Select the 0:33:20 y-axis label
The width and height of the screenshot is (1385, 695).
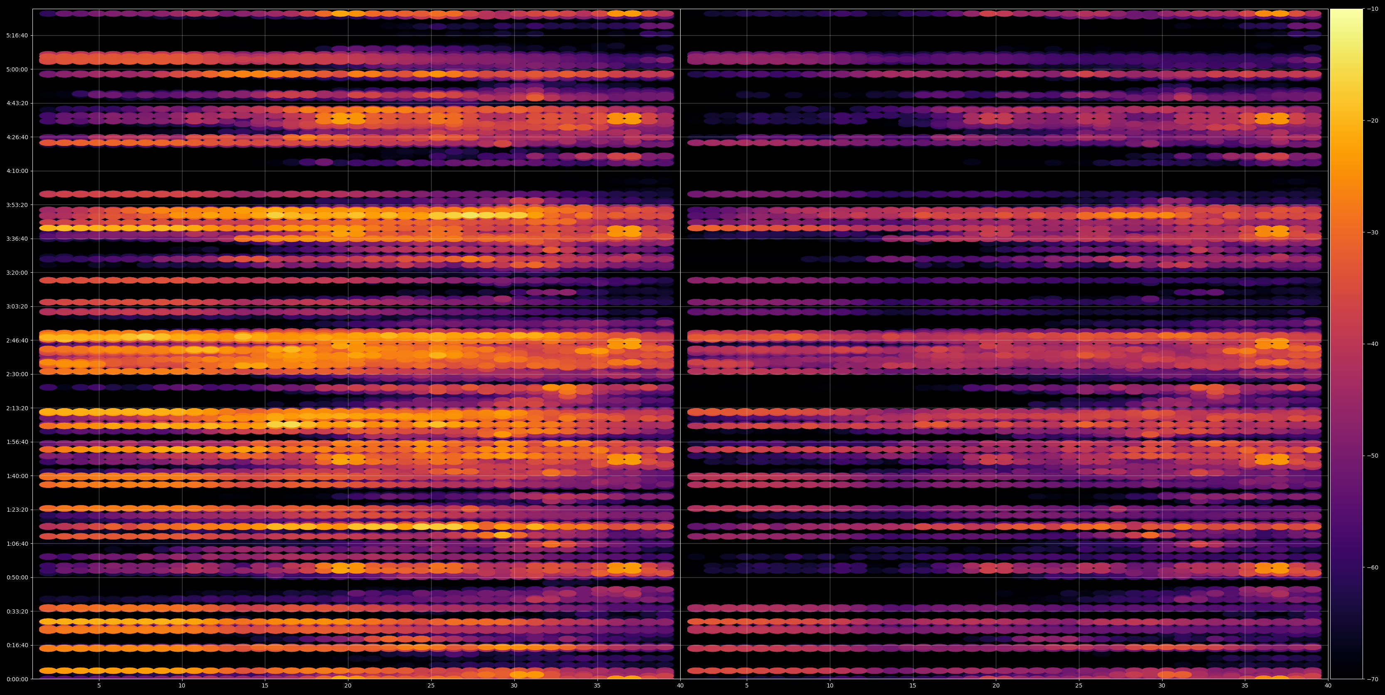17,611
